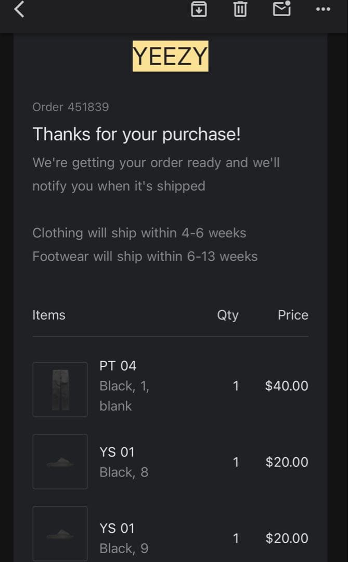Tap the clothing shipping time line
The image size is (348, 562).
click(139, 233)
